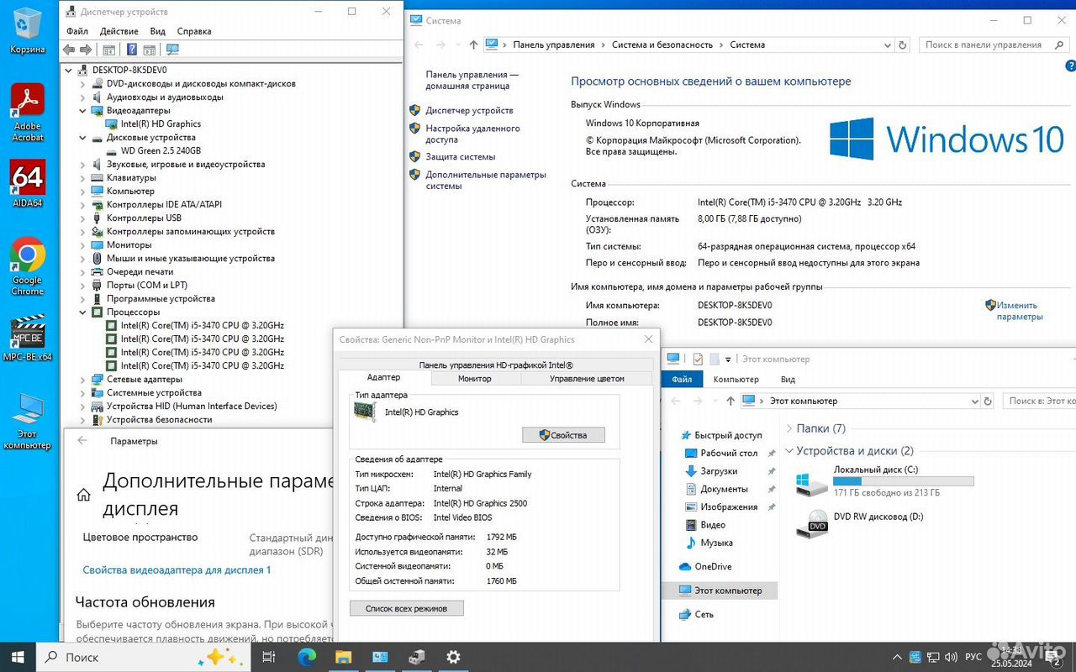Click scan for hardware changes monitor icon
Viewport: 1076px width, 672px height.
[172, 50]
